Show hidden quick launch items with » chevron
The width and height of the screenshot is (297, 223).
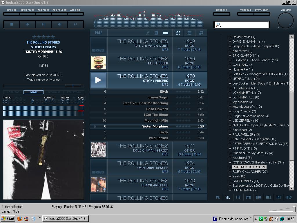click(40, 218)
